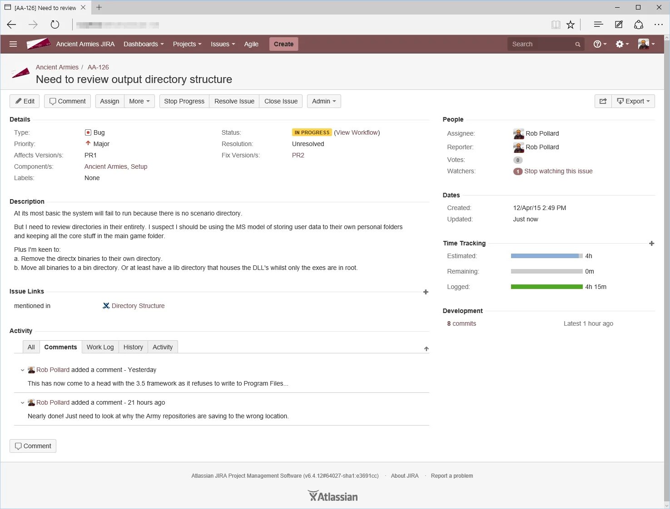Click the watchers count badge
Image resolution: width=670 pixels, height=509 pixels.
[518, 171]
